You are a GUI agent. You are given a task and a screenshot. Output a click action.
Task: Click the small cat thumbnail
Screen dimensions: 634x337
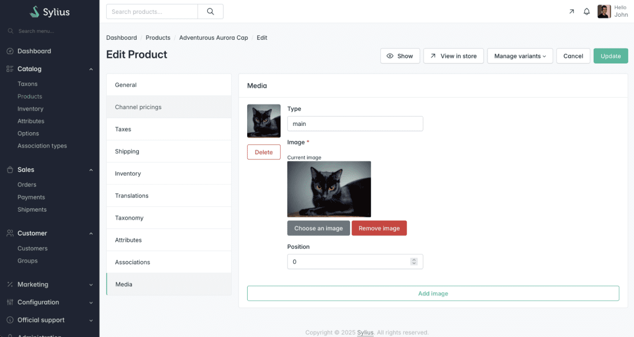pos(264,121)
